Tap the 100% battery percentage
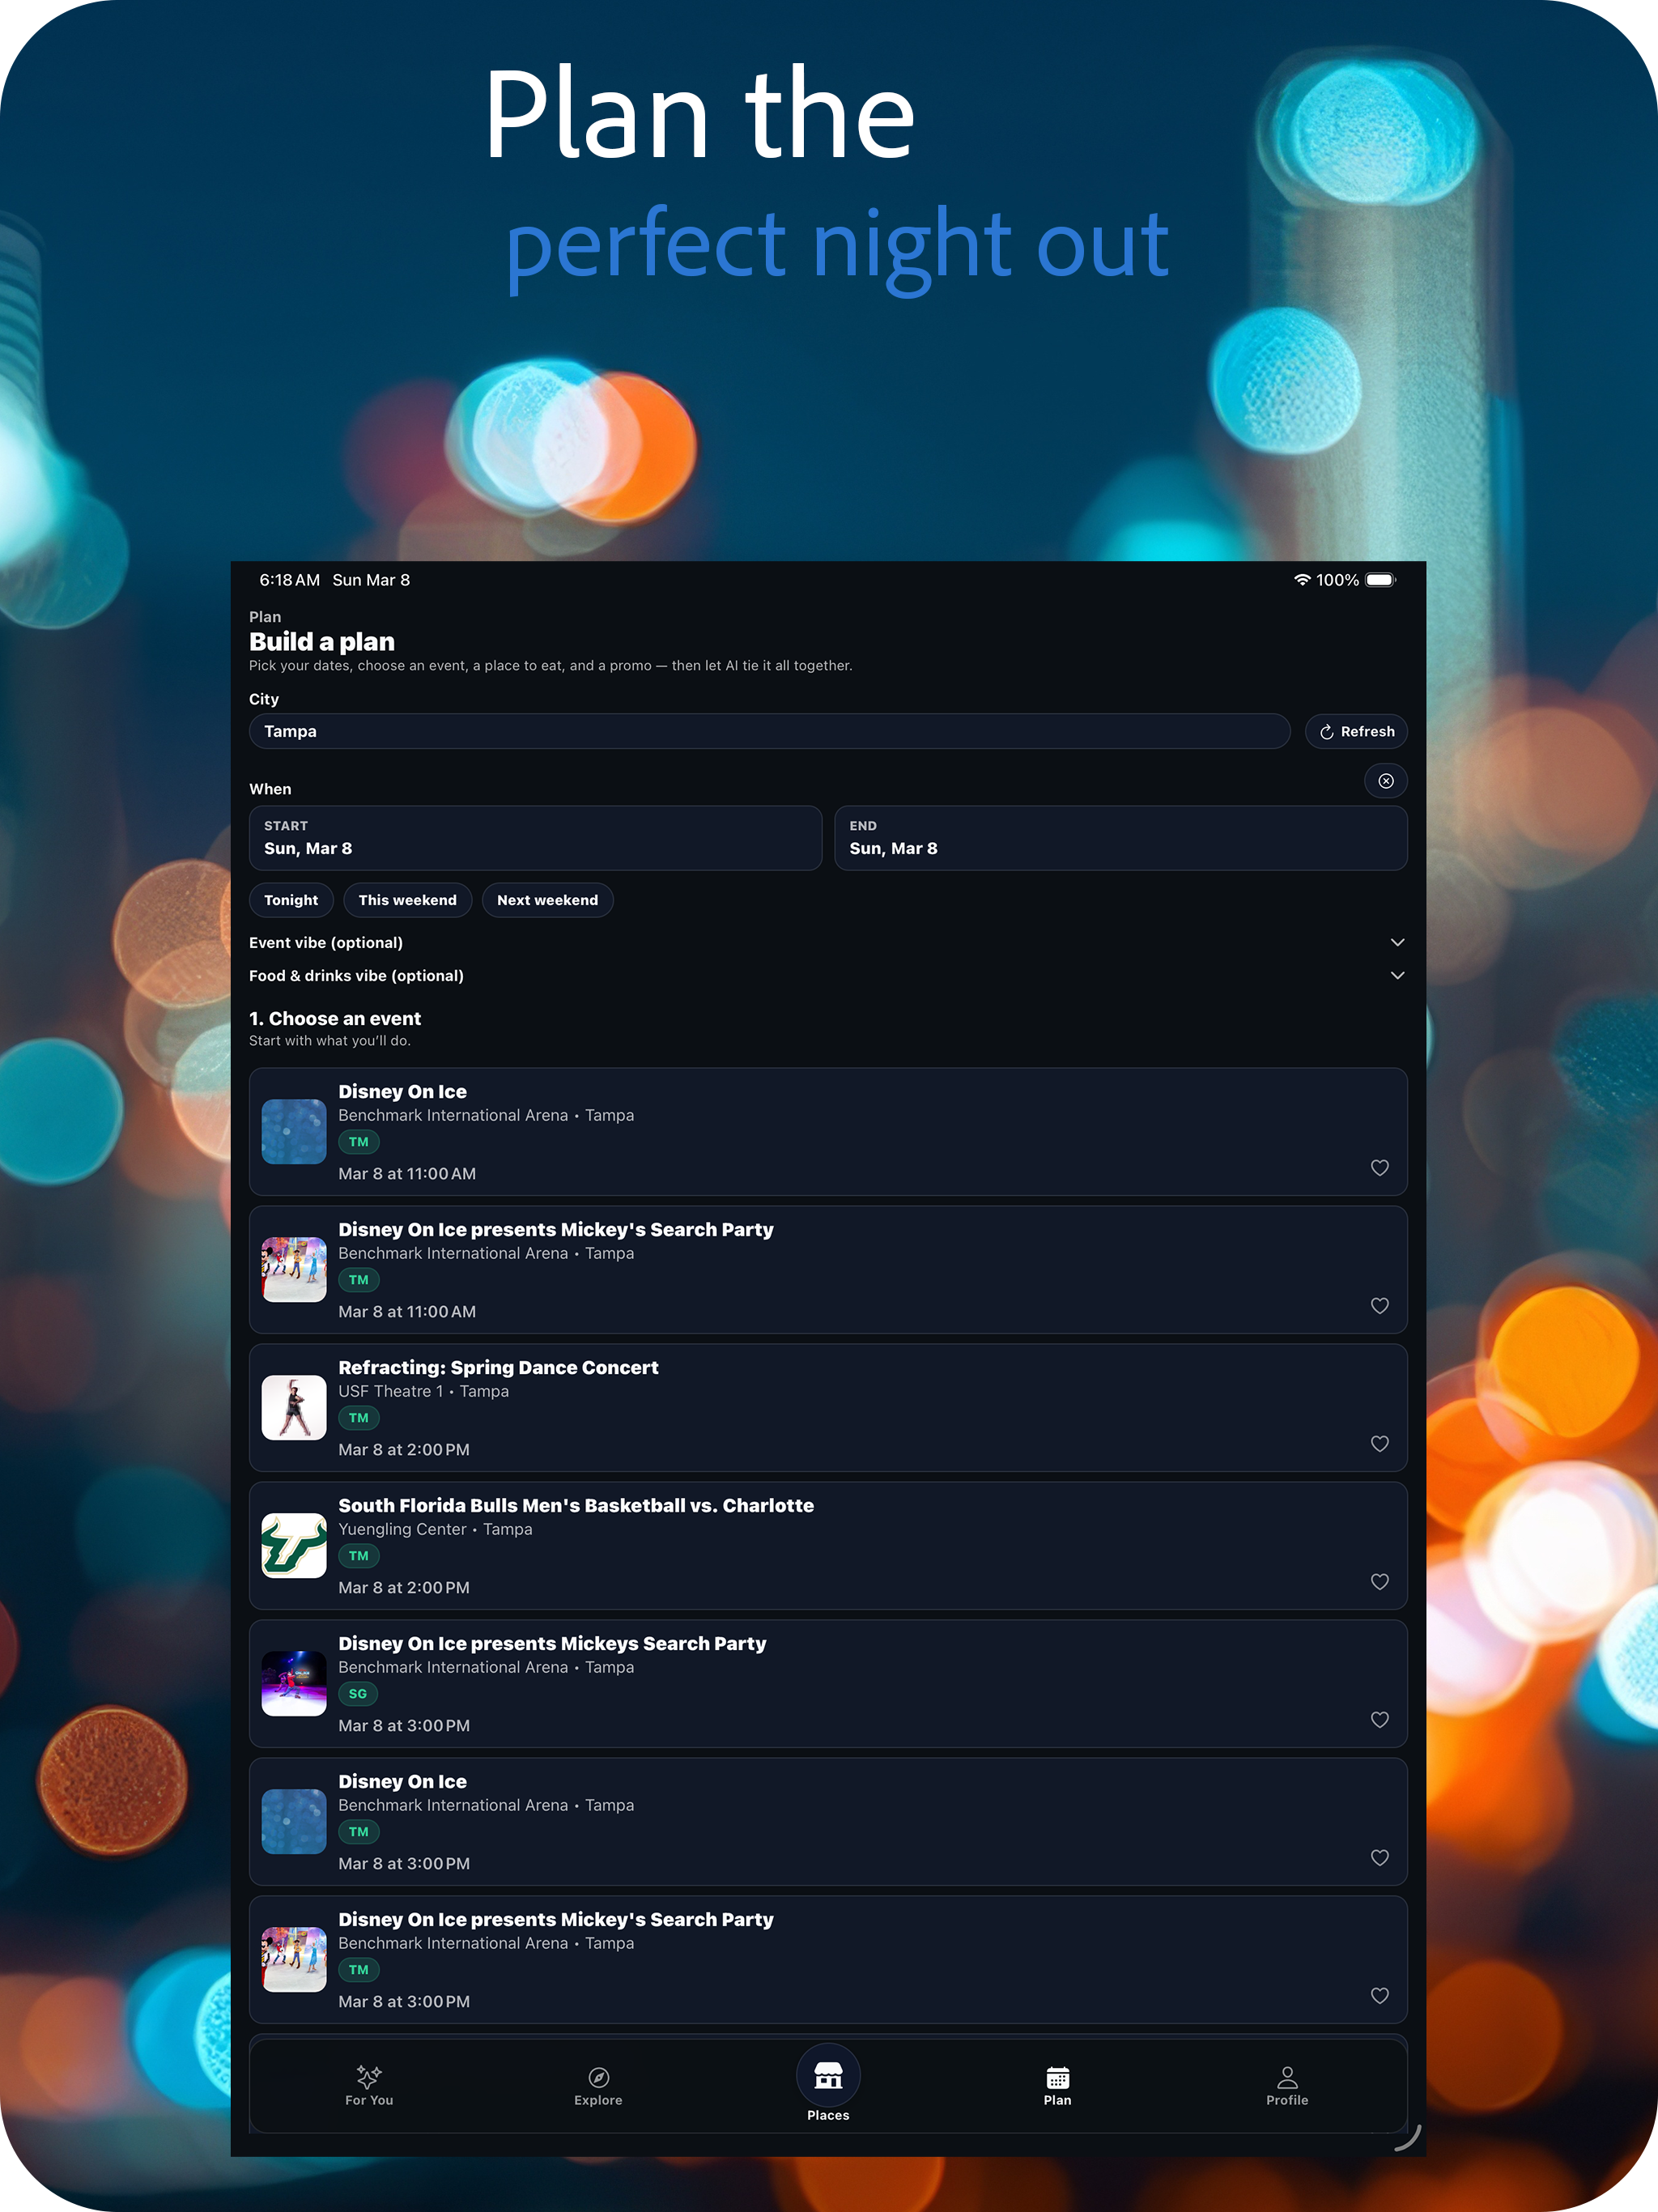The image size is (1658, 2212). [x=1337, y=580]
